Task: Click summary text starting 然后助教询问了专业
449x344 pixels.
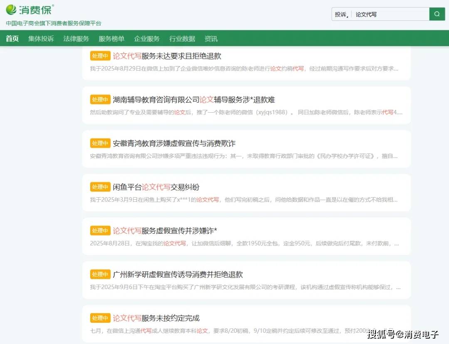Action: click(x=246, y=112)
